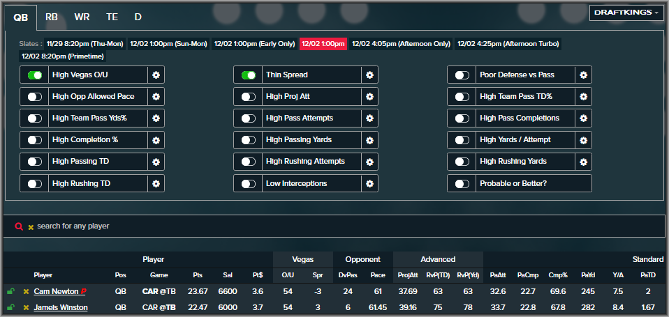Enable the Poor Defense vs Pass toggle

[462, 75]
